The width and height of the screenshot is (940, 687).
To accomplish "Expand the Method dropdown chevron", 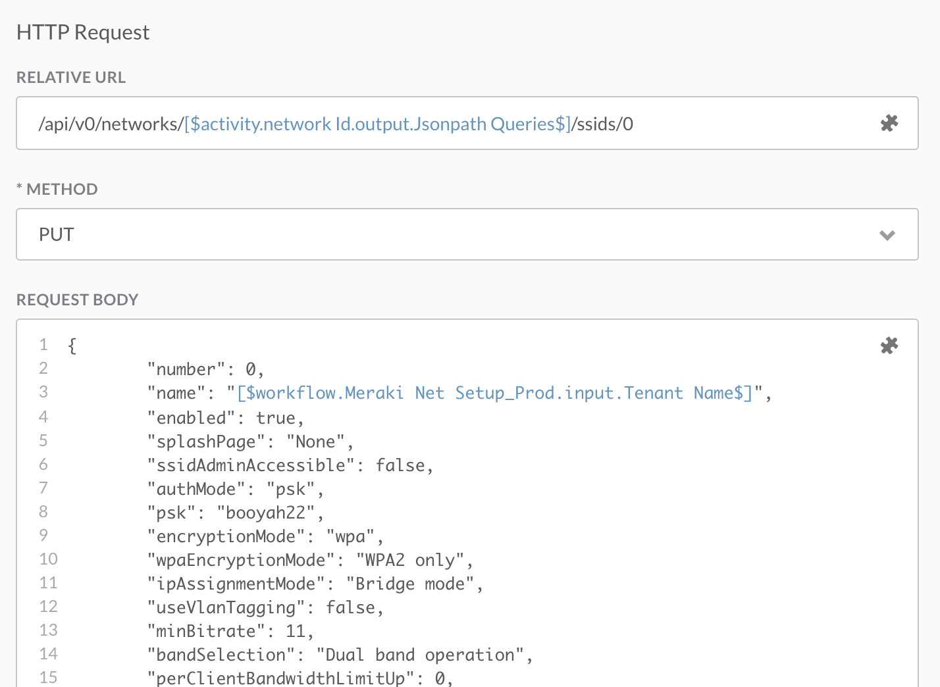I will tap(887, 235).
